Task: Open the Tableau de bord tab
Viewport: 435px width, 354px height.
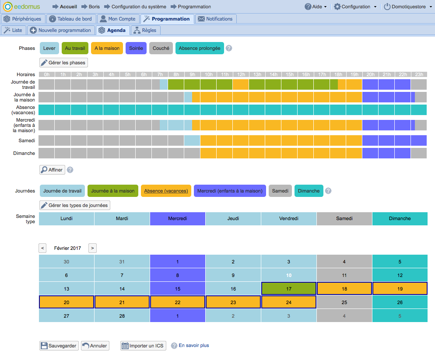Action: [70, 19]
